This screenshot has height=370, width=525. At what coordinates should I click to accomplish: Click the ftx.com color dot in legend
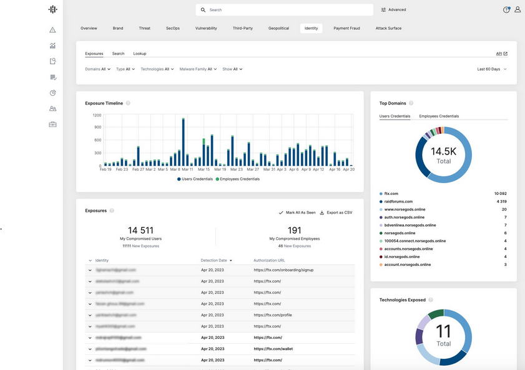381,194
